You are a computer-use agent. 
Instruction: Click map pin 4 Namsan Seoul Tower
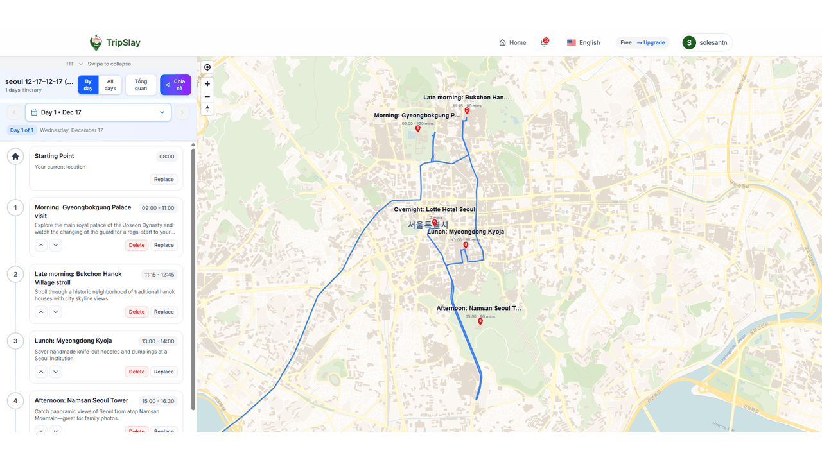click(x=480, y=321)
